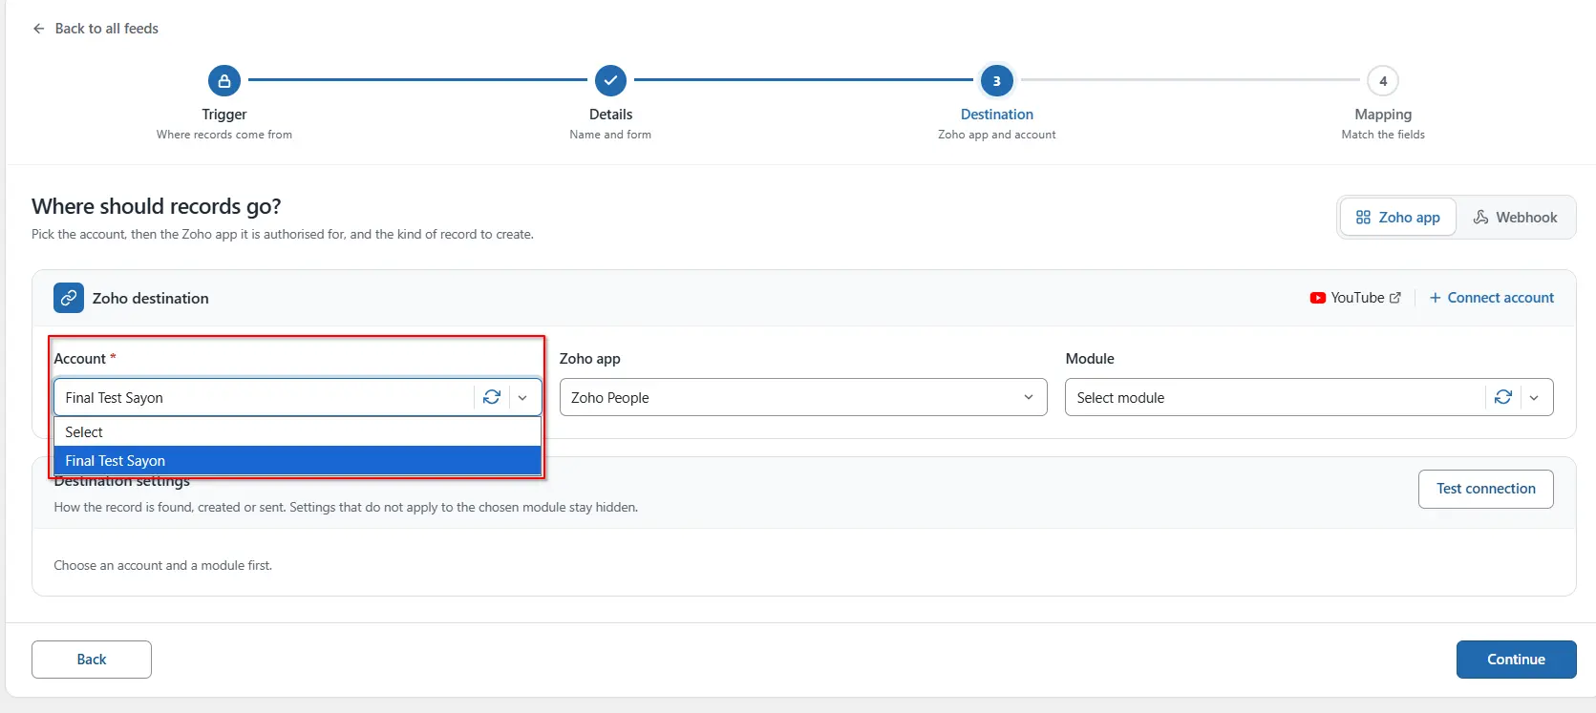Choose the blank Select option in Account list

[297, 431]
